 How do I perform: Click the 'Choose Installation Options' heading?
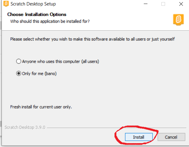pos(37,15)
